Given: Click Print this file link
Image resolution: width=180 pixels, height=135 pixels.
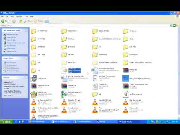Looking at the screenshot, I should click(11, 49).
